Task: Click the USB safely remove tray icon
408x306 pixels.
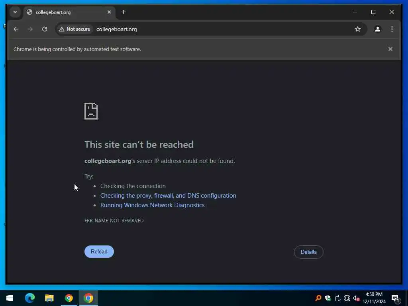Action: coord(337,298)
